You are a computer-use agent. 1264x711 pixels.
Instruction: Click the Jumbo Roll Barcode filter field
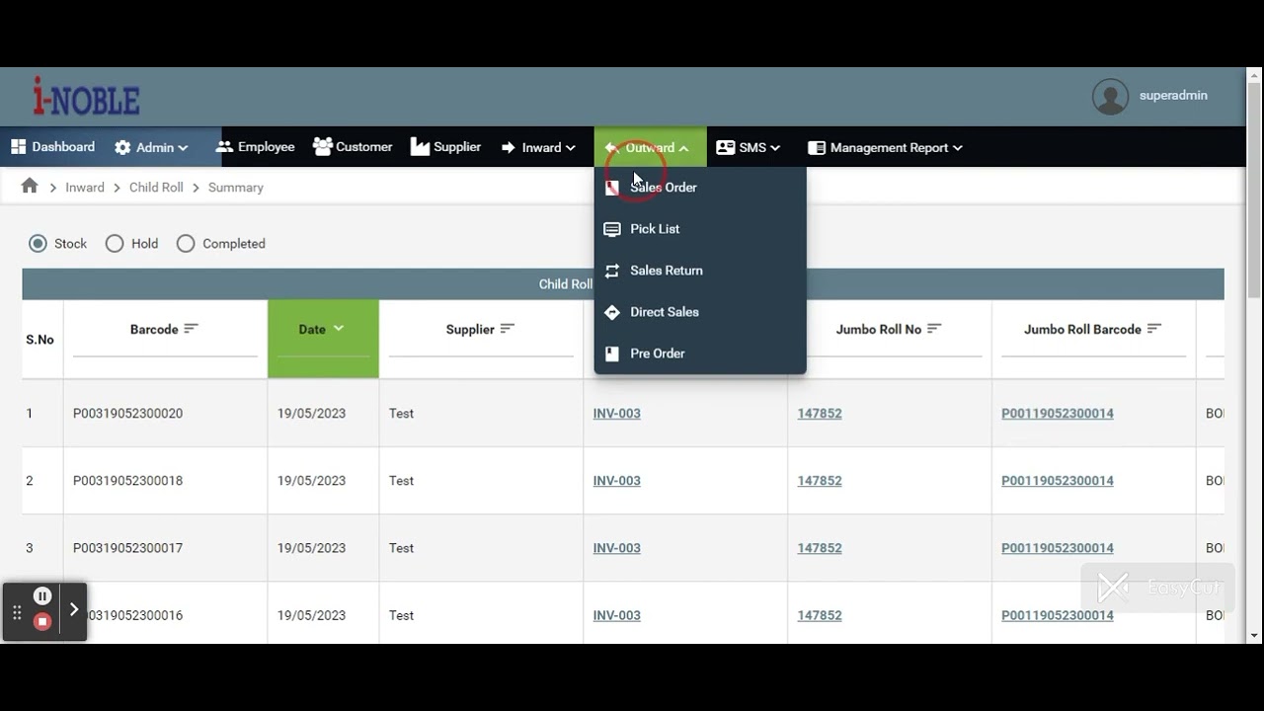tap(1093, 348)
